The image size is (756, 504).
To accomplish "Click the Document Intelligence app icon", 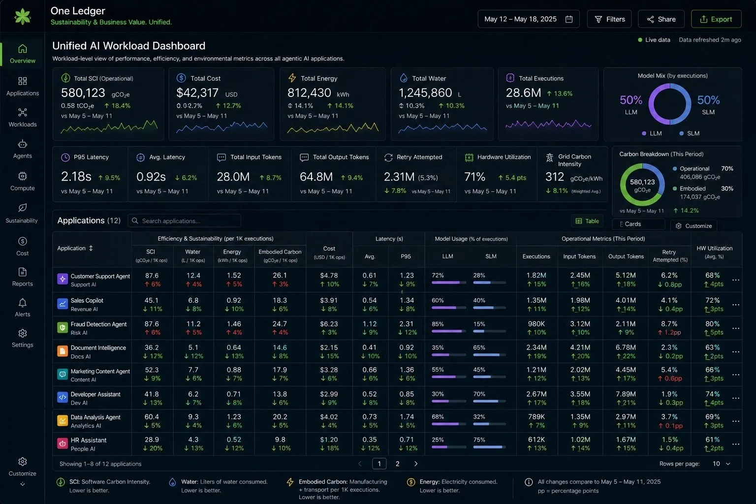I will click(x=63, y=351).
